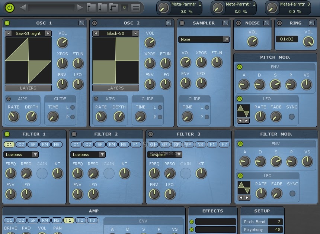The width and height of the screenshot is (320, 234).
Task: Click the Ring panel envelope curve icon
Action: coord(313,23)
